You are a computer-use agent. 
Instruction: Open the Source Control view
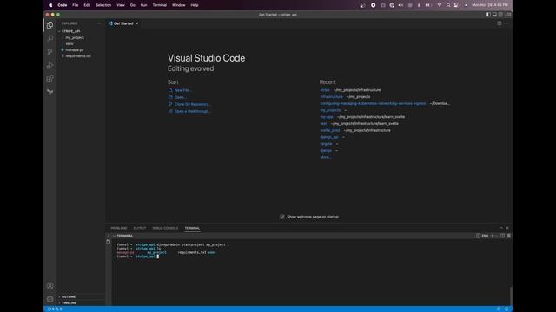click(x=50, y=52)
